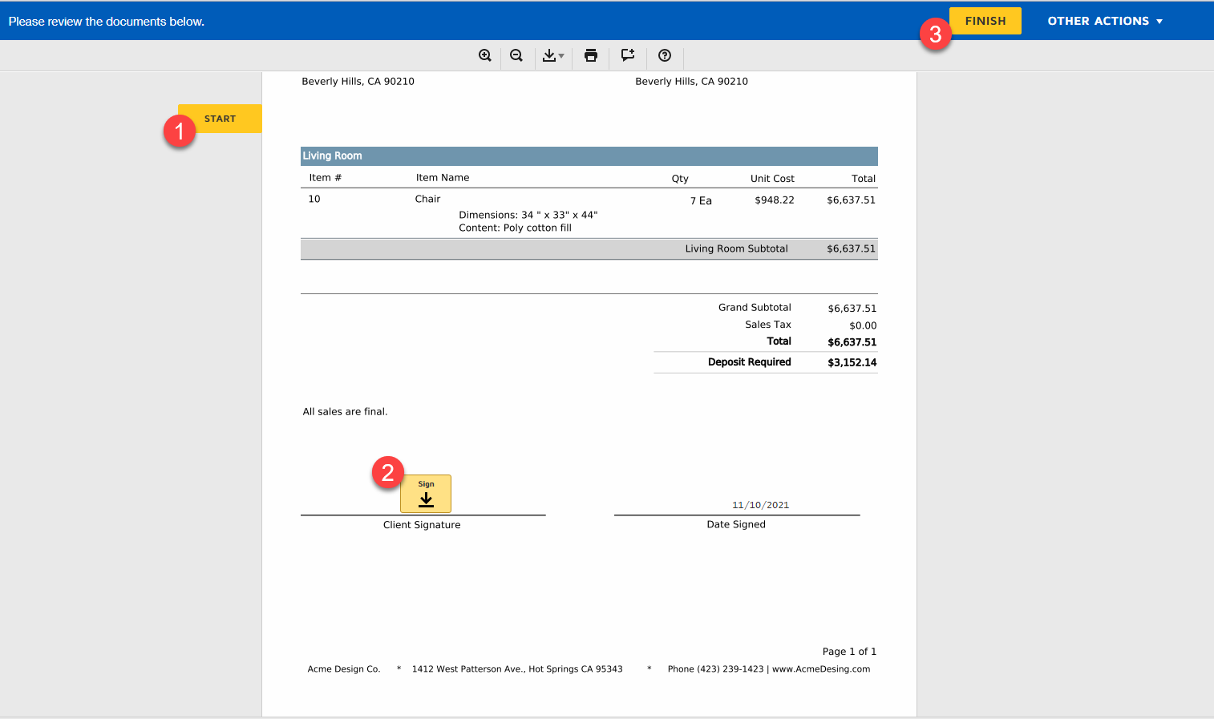Click the Item Name column header
1214x719 pixels.
[443, 178]
